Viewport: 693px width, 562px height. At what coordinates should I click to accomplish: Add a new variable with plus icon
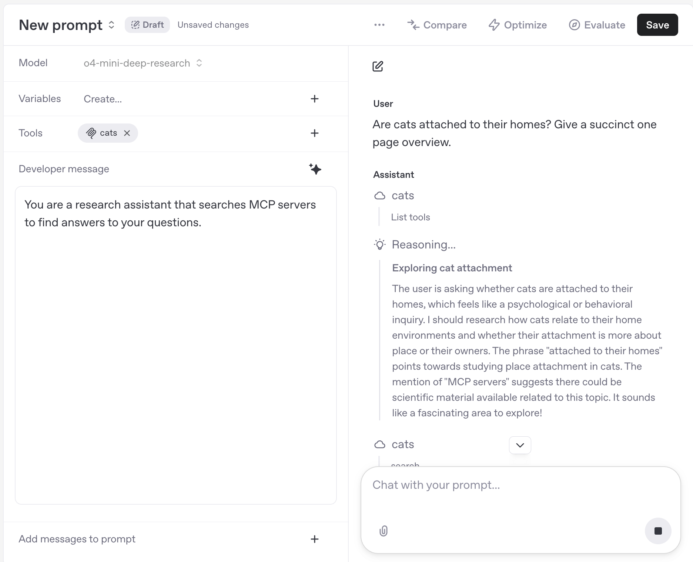tap(314, 99)
